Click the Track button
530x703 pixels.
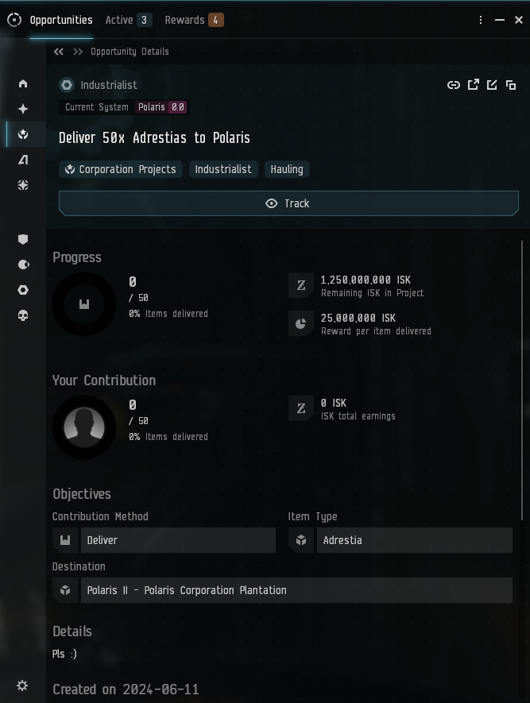coord(288,203)
